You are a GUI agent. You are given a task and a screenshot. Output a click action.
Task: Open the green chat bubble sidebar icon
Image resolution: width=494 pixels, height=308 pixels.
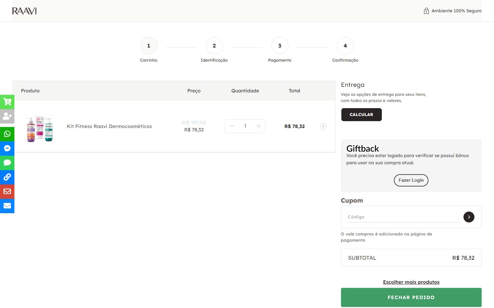[x=7, y=163]
